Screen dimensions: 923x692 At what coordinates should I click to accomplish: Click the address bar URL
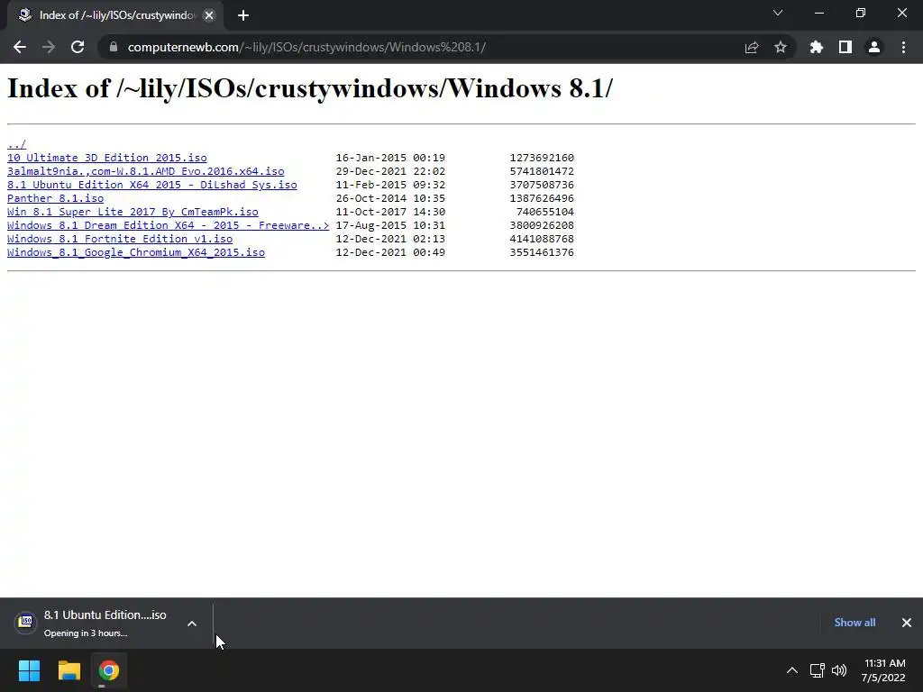306,47
